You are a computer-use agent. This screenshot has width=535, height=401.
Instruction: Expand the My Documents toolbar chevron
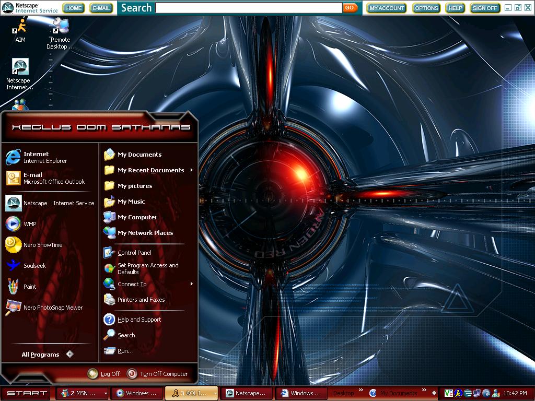(424, 390)
